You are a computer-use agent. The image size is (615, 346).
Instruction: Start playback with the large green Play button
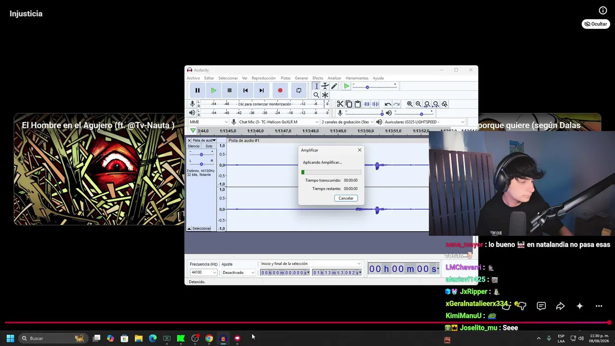tap(213, 90)
